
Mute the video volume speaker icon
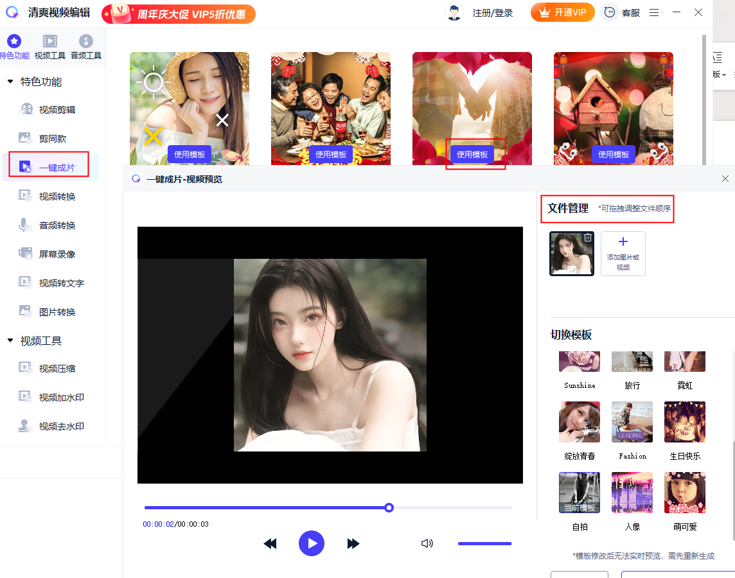427,543
